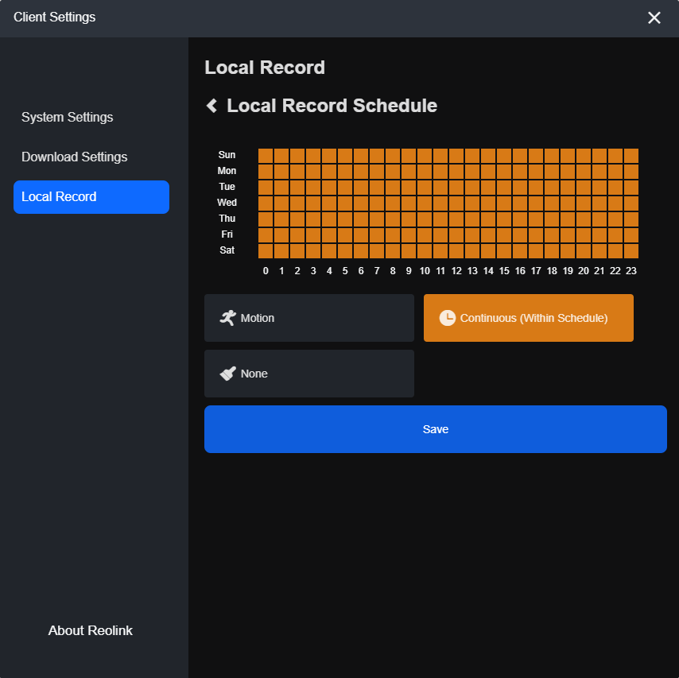
Task: Toggle the Wednesday hour 12 schedule cell
Action: pyautogui.click(x=456, y=203)
